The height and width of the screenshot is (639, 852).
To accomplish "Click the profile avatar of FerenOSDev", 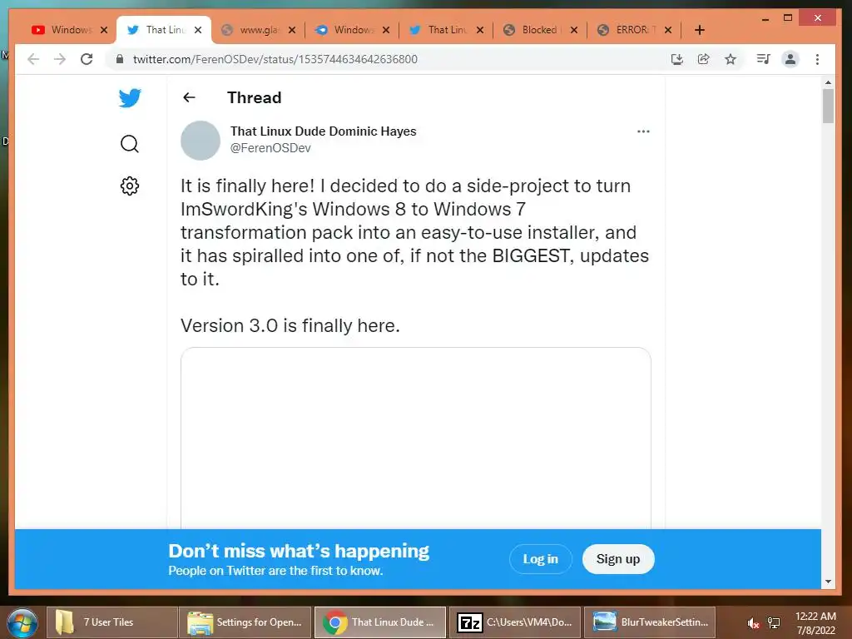I will pos(201,140).
